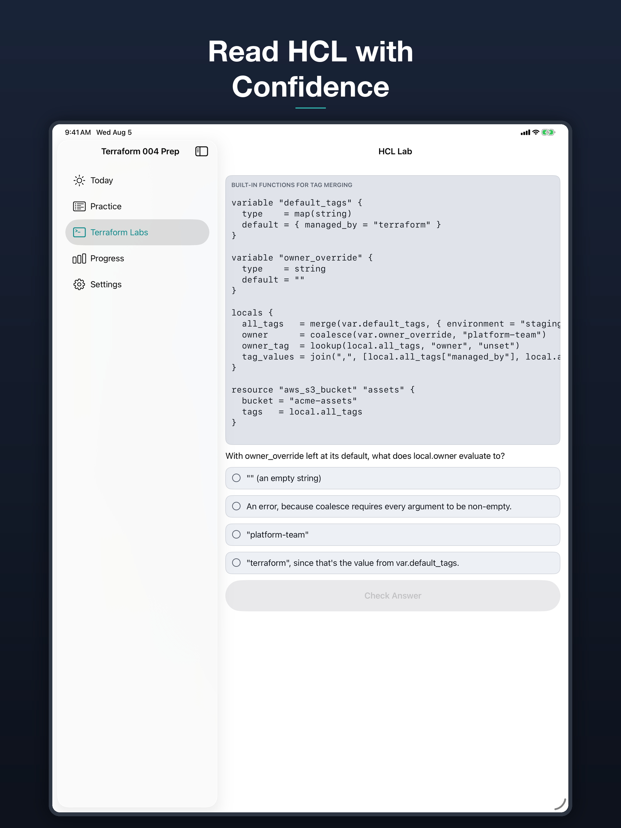Choose the coalesce error answer option

[x=393, y=506]
